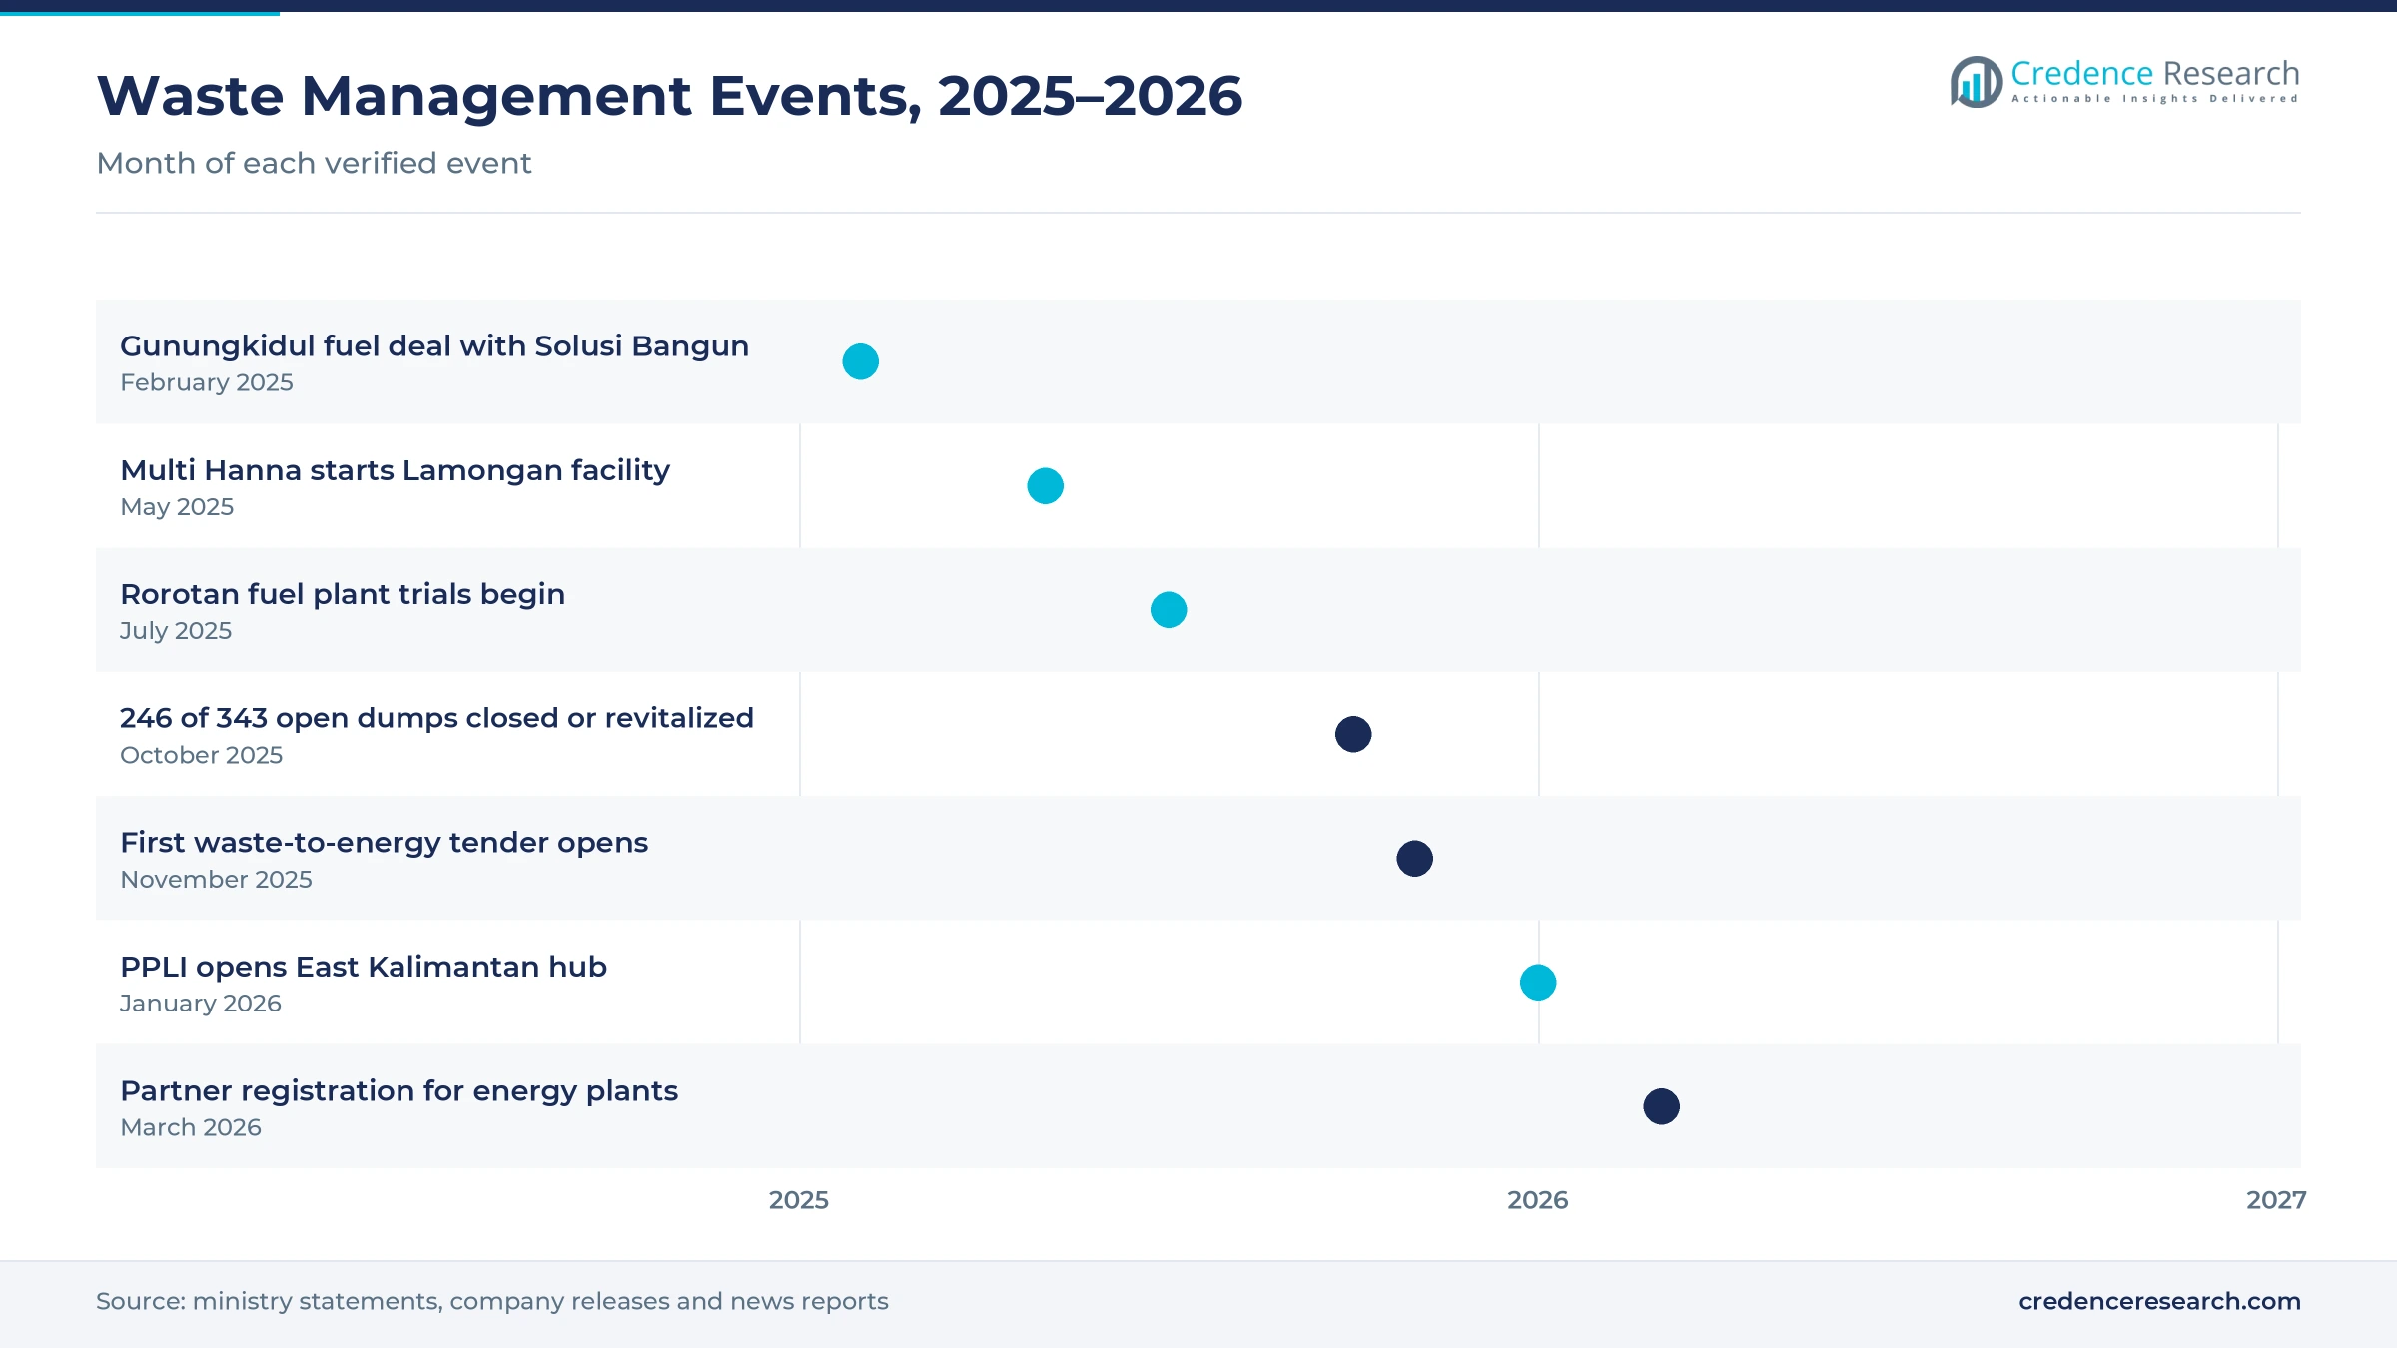Click the March 2026 partner registration dot

pos(1661,1106)
